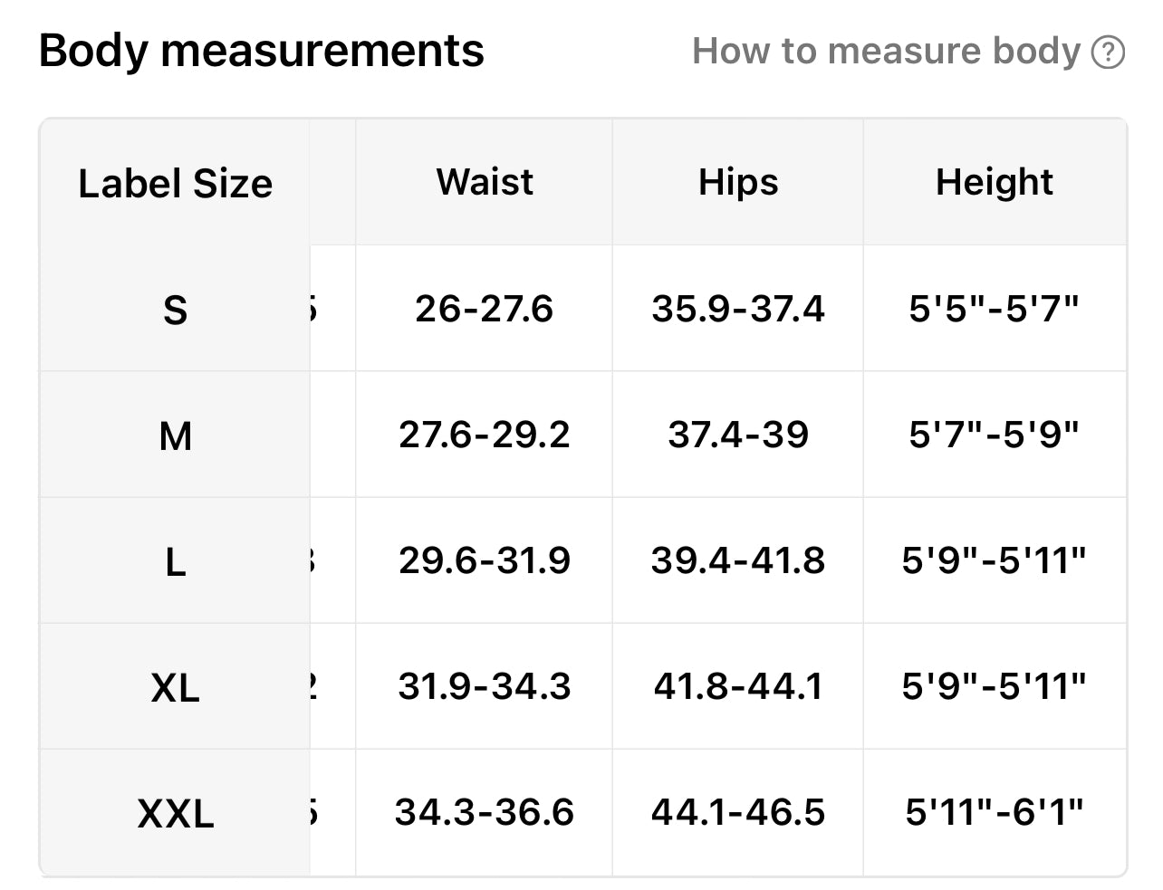Click the Height column header

[994, 182]
